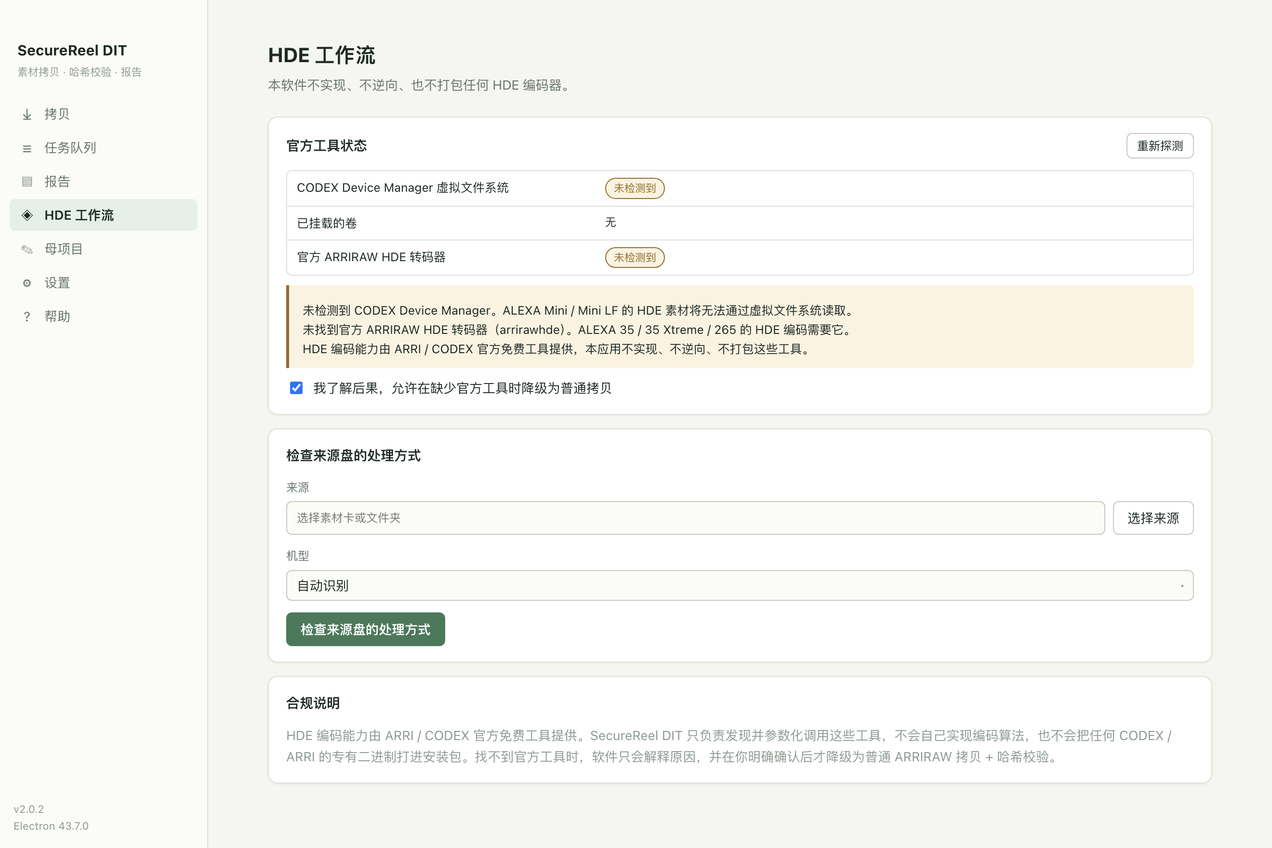Click the 合规说明 heading

point(313,703)
